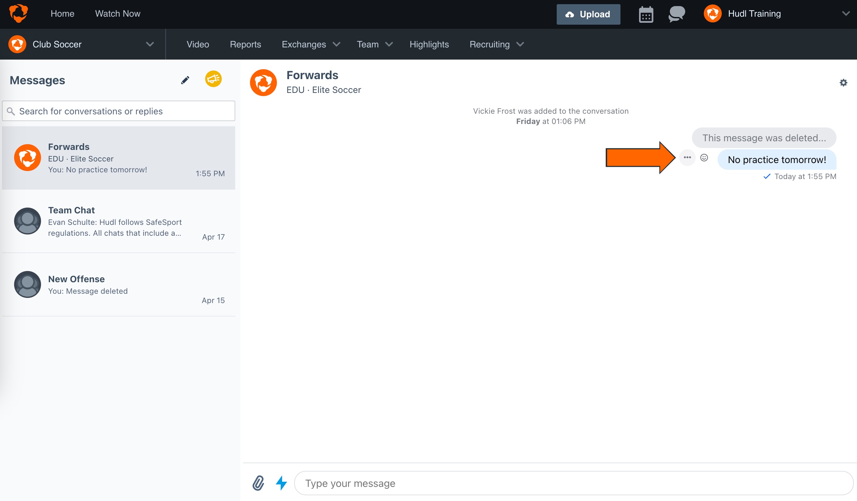Click the Hudl Training profile avatar

point(712,13)
